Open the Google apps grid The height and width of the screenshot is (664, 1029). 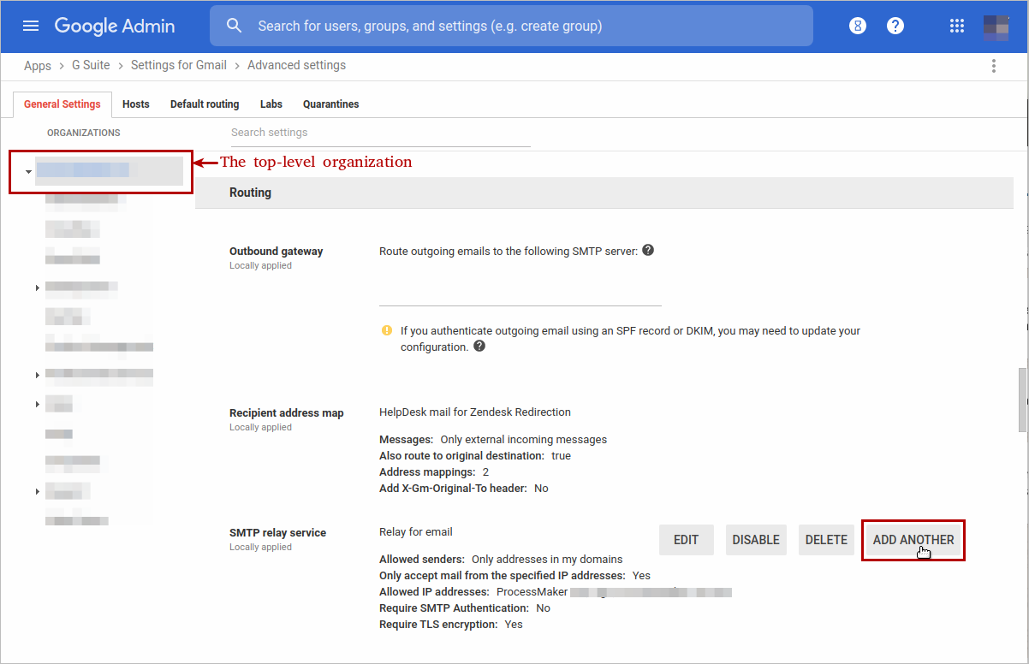tap(957, 26)
